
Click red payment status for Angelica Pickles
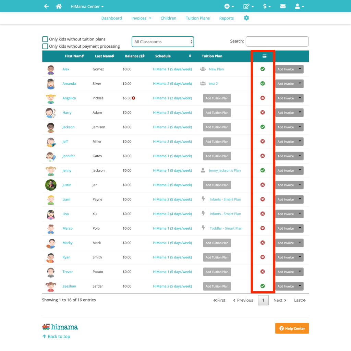tap(263, 98)
